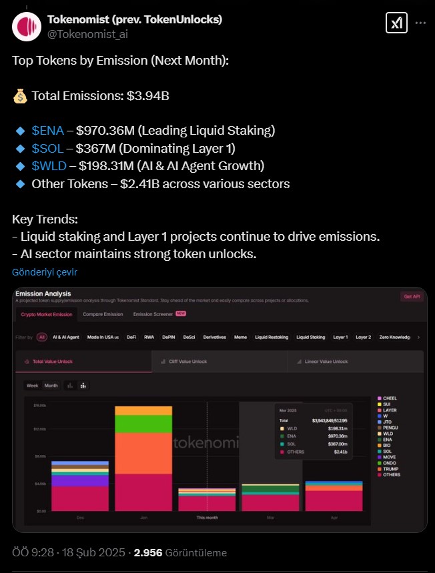The height and width of the screenshot is (573, 435).
Task: Click the Dec stacked bar in chart
Action: pos(80,486)
